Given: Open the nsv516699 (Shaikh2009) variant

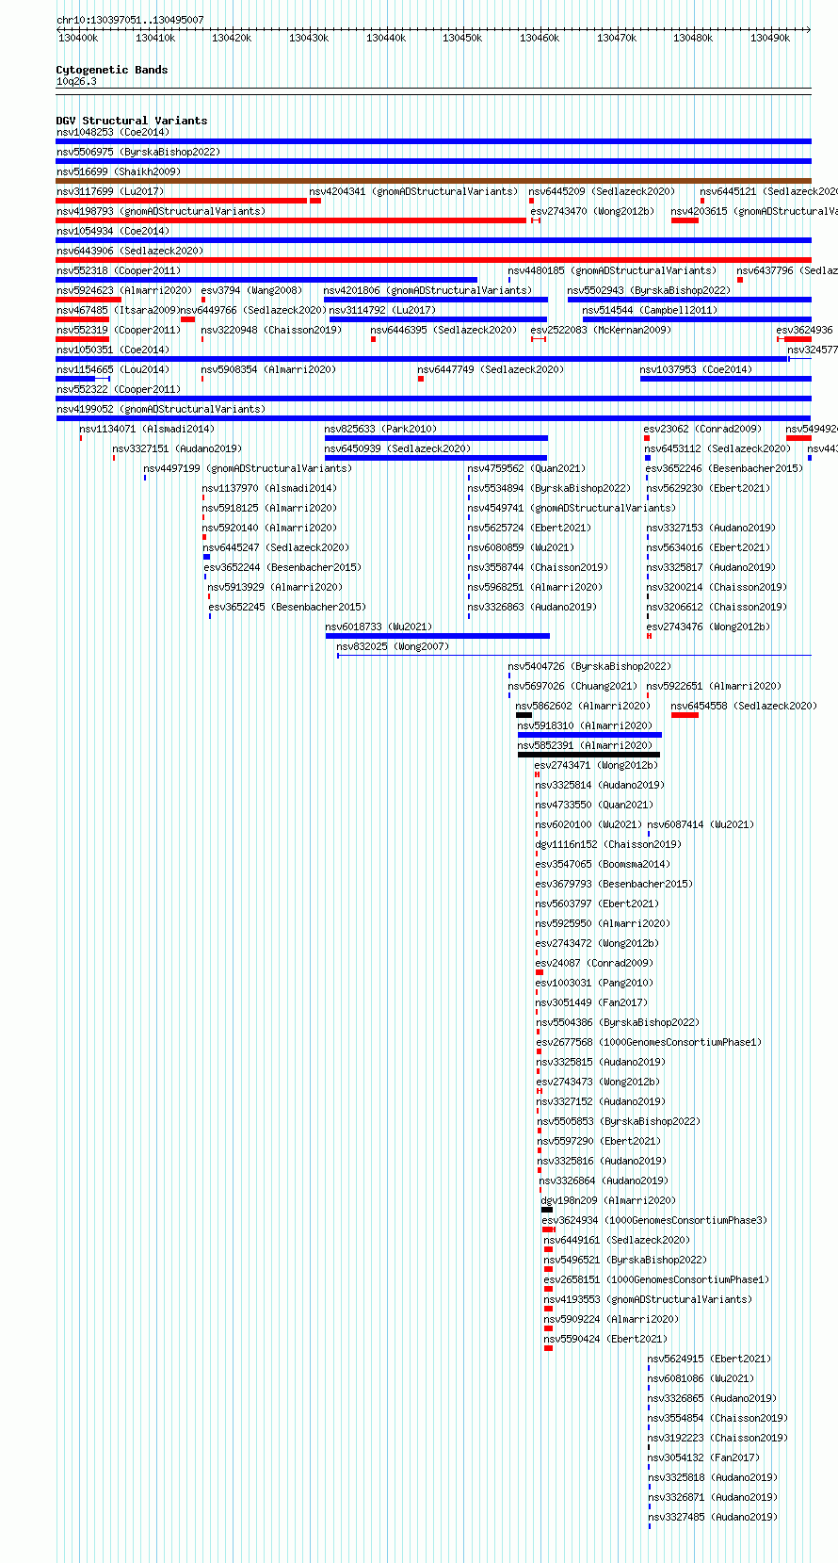Looking at the screenshot, I should click(x=119, y=171).
